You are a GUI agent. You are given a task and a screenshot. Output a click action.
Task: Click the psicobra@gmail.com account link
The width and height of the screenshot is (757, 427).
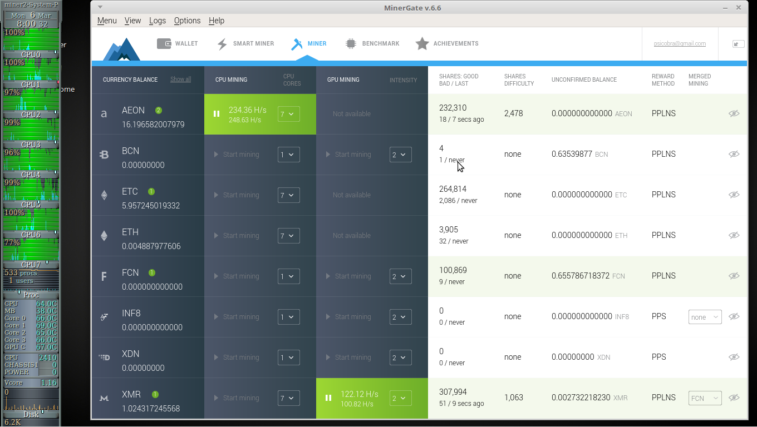tap(680, 43)
